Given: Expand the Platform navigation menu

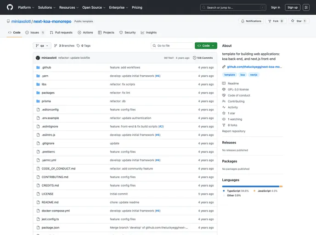Looking at the screenshot, I should point(26,7).
